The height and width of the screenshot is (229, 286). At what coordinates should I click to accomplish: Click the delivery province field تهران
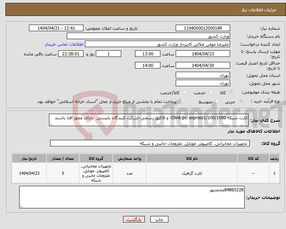coord(203,75)
